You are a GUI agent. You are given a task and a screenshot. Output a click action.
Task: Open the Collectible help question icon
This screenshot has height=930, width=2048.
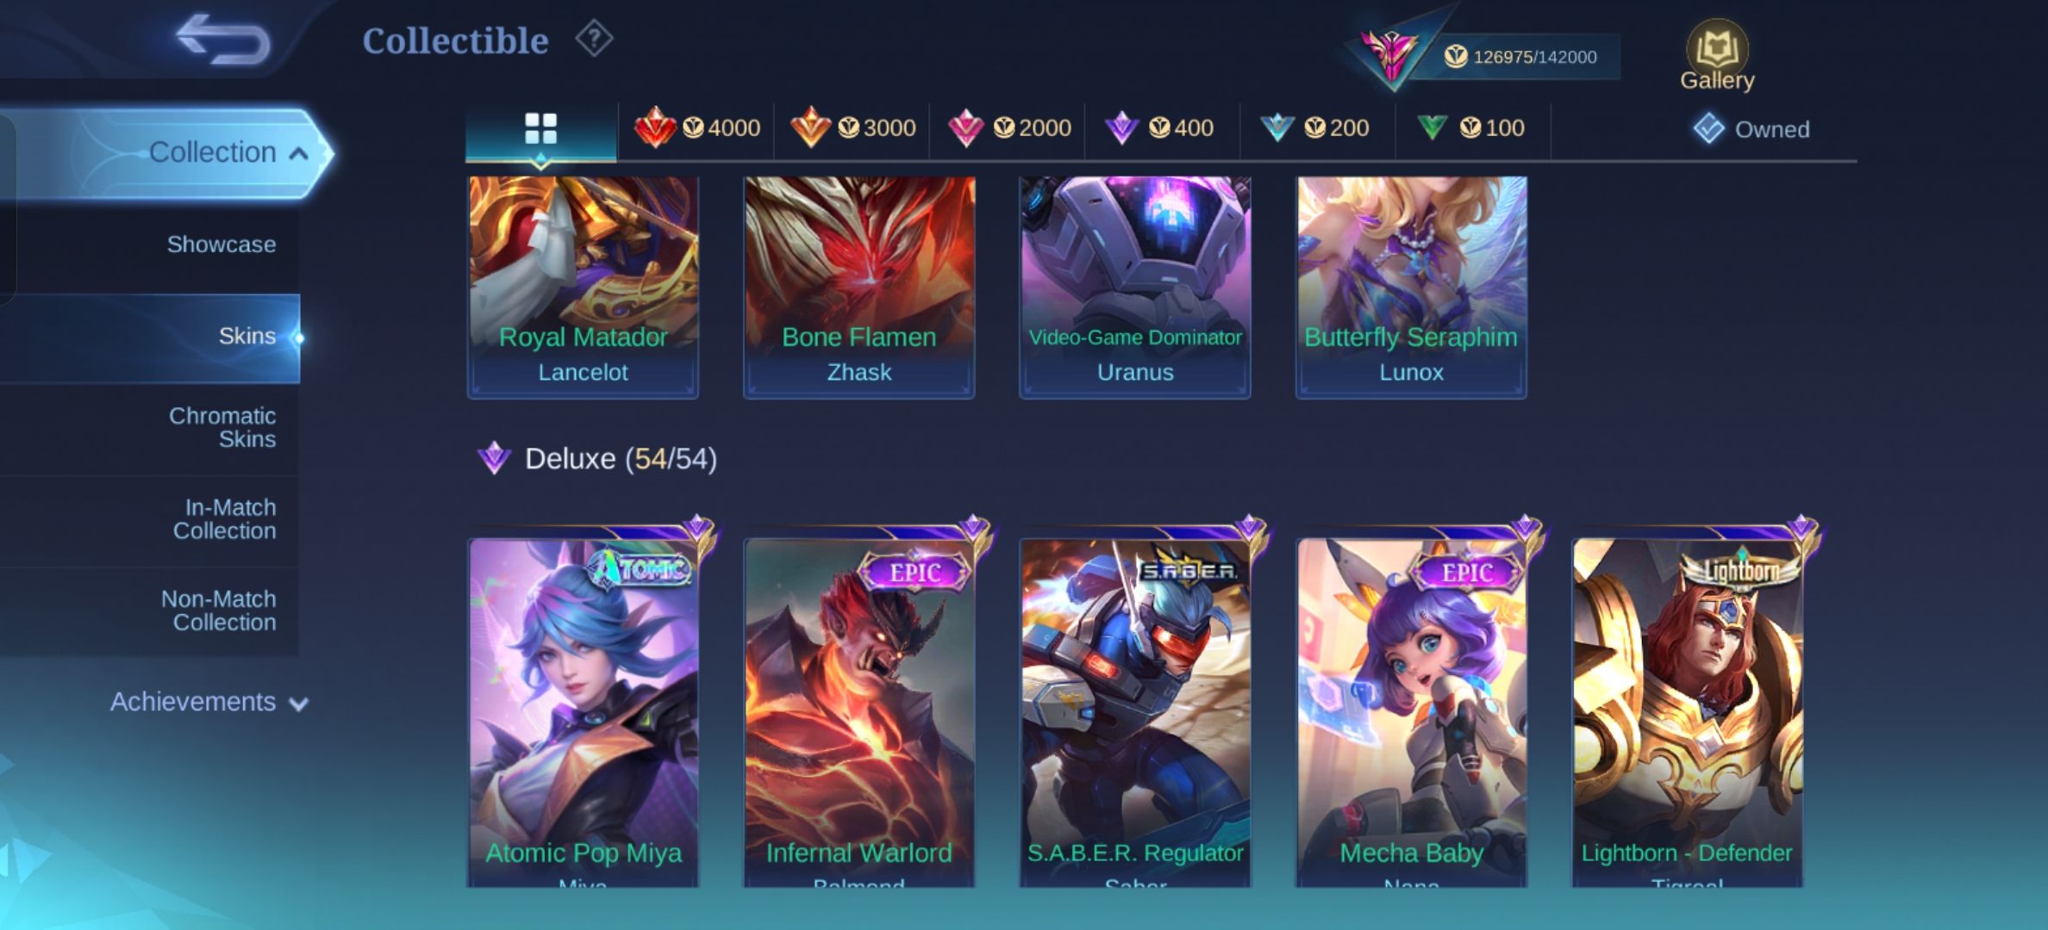tap(594, 40)
